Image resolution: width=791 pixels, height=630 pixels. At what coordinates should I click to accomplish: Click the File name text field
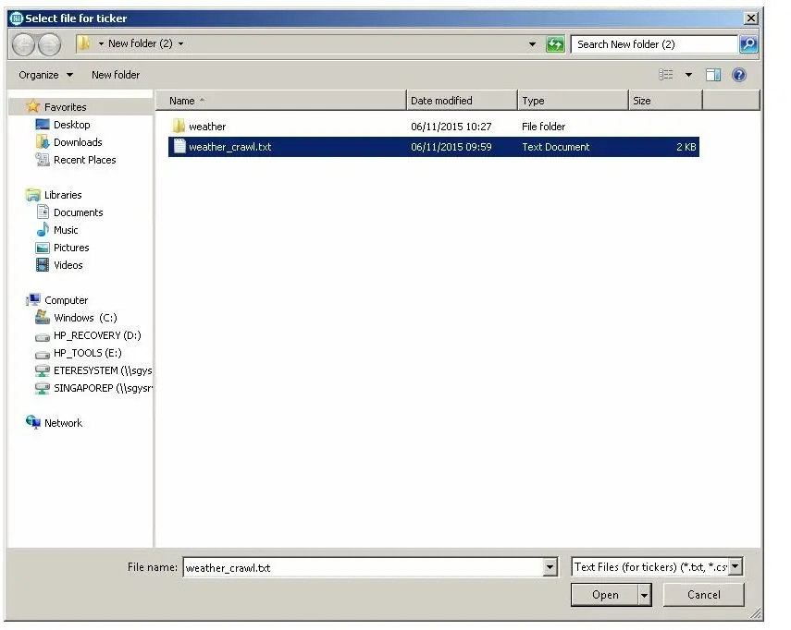click(361, 567)
